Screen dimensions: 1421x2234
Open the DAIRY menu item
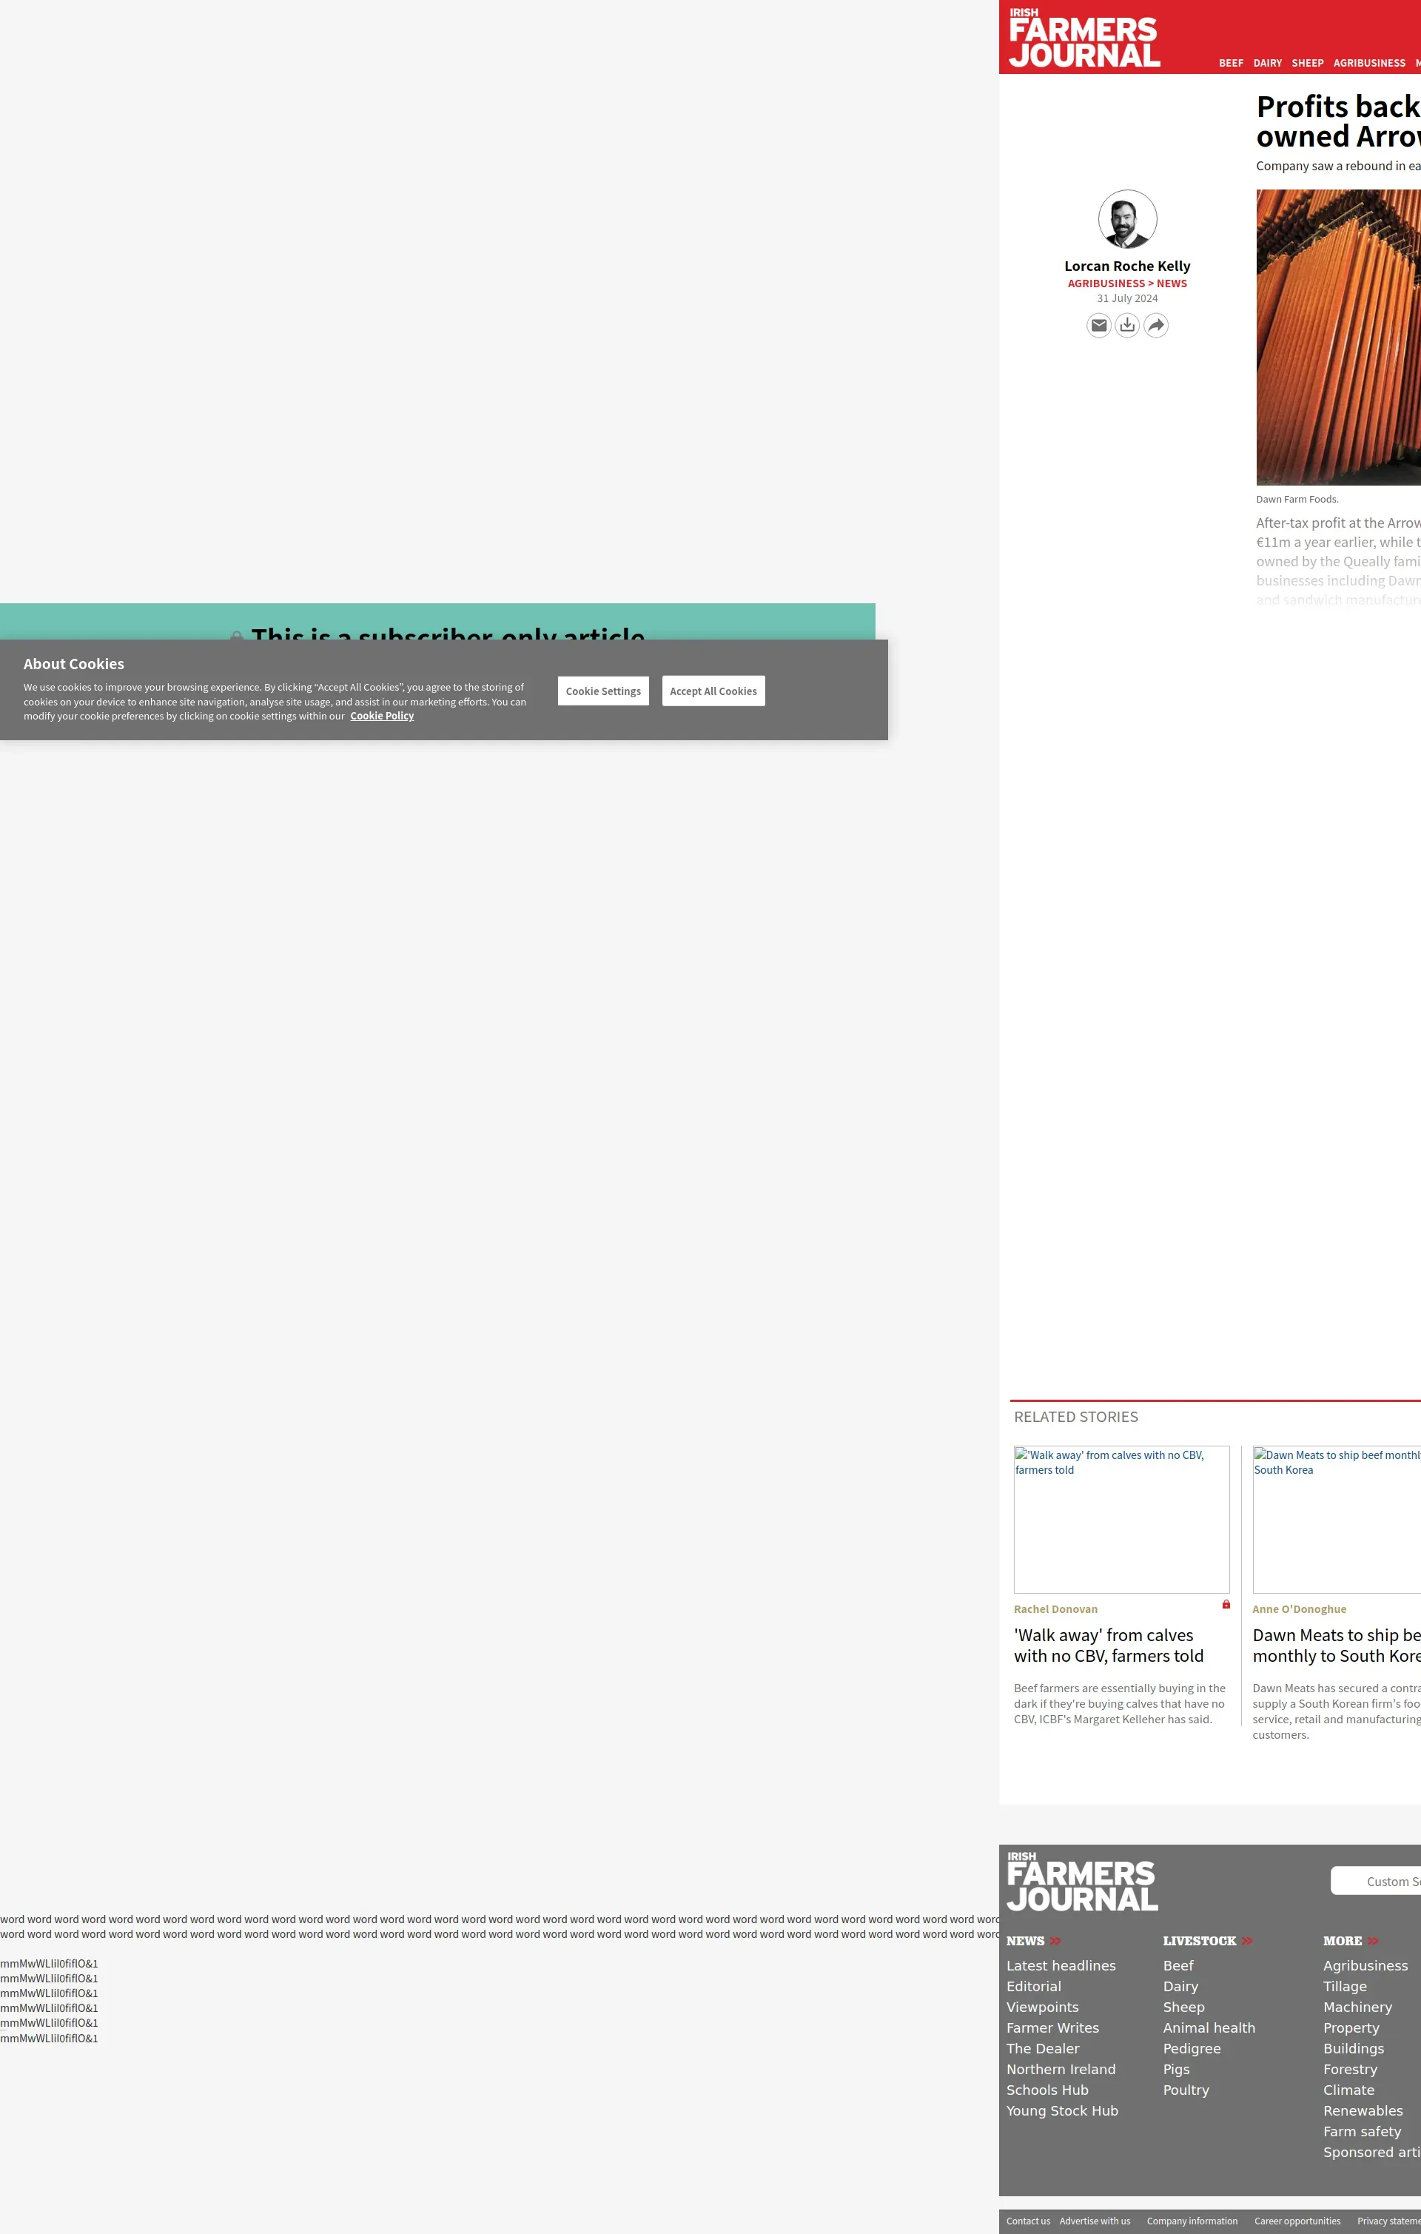tap(1267, 63)
